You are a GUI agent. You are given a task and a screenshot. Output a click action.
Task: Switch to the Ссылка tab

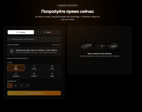(21, 32)
